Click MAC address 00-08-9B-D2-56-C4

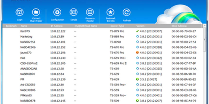(184, 37)
